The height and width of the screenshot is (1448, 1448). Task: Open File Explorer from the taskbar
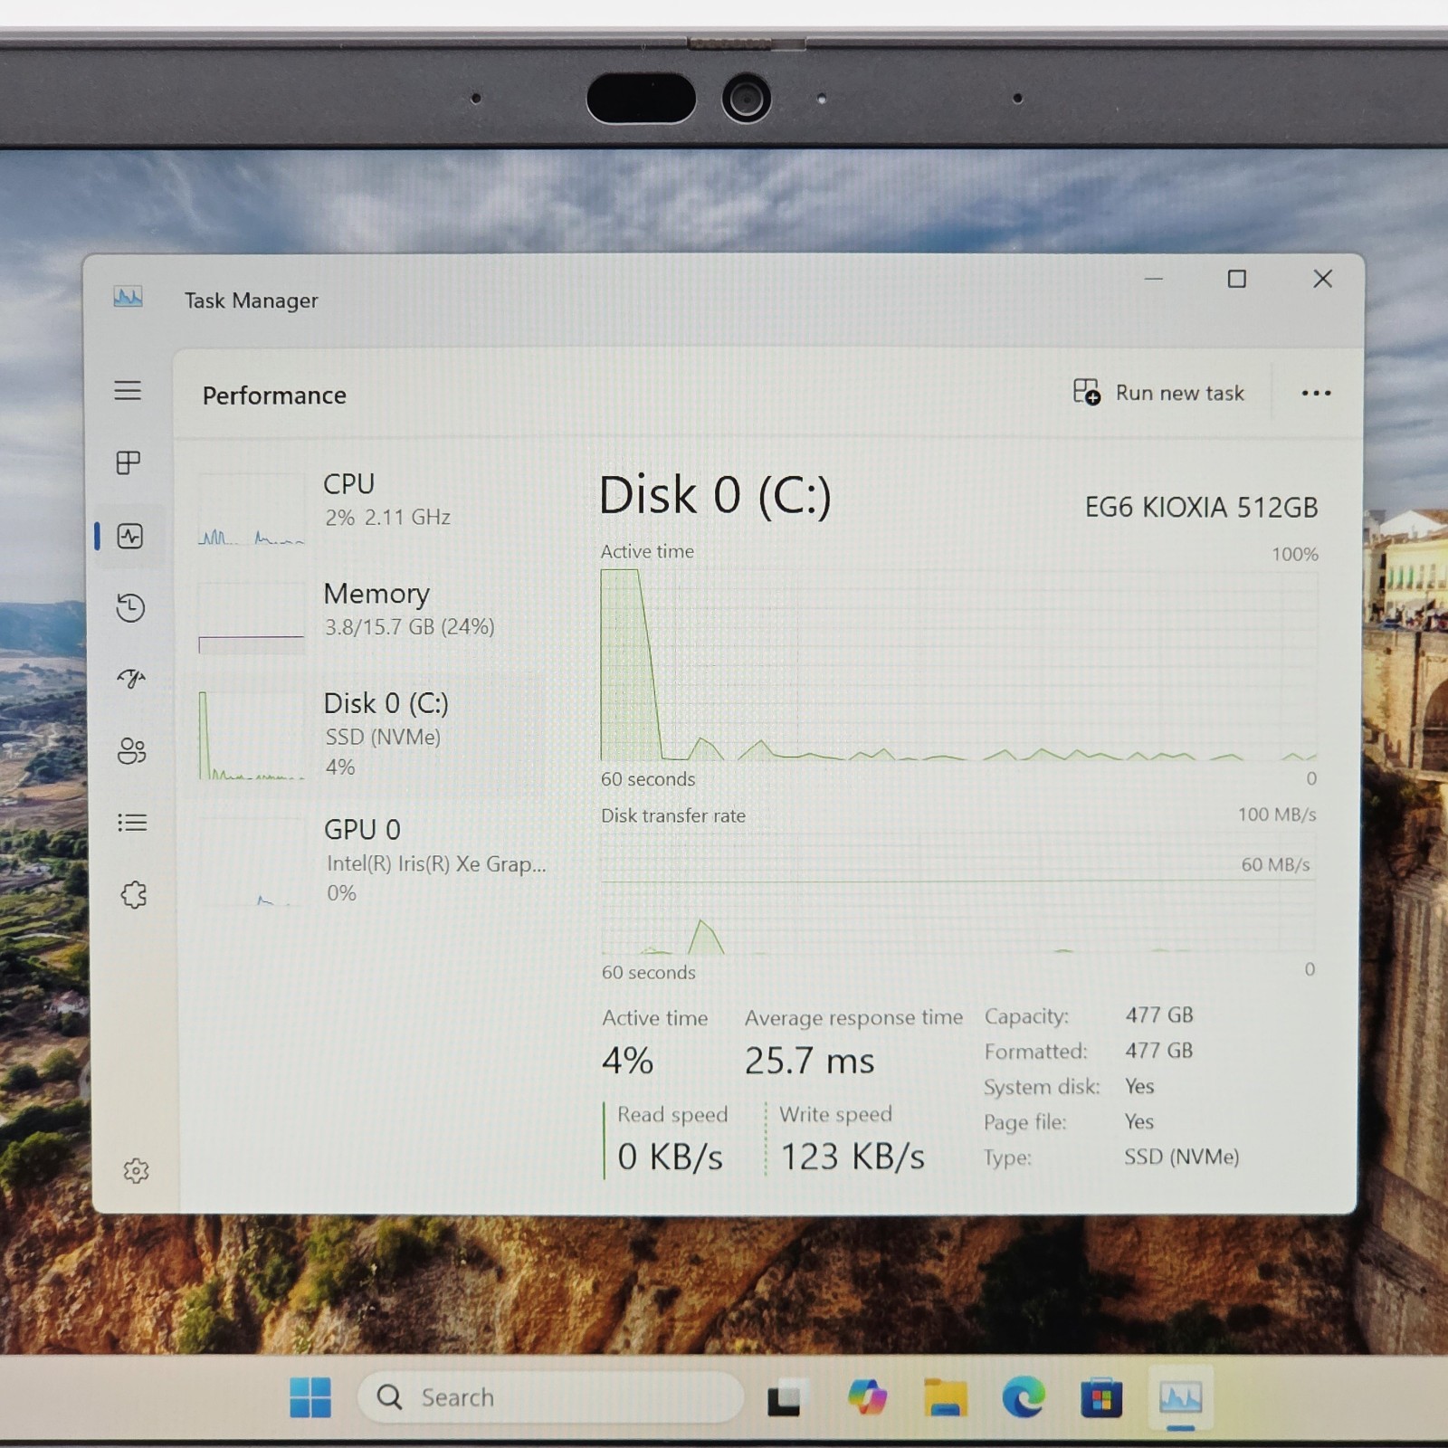945,1398
